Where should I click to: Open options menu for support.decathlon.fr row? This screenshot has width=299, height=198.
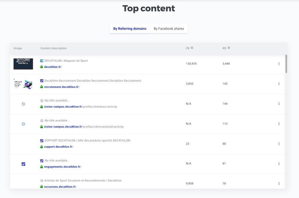point(279,144)
